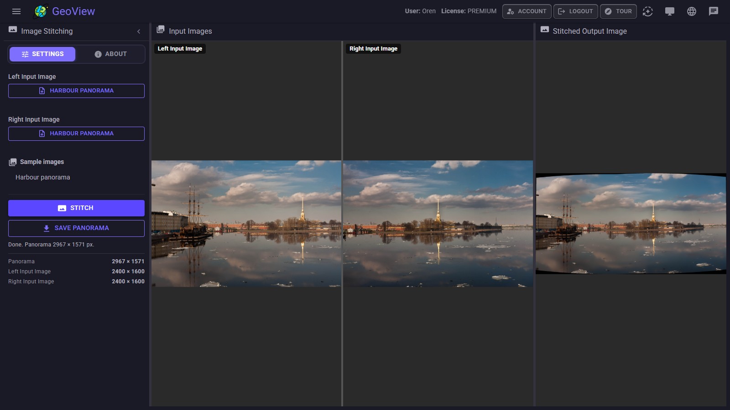Click the Image Stitching panel icon

point(13,30)
